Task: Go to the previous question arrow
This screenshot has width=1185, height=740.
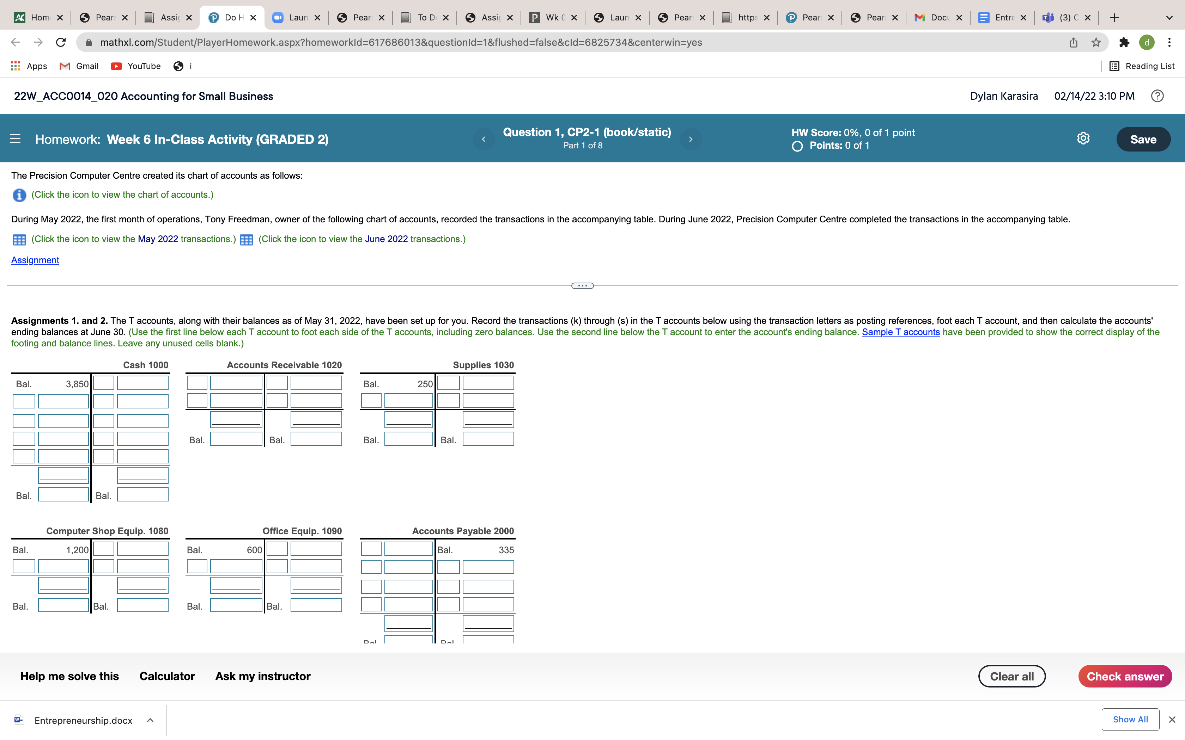Action: 483,140
